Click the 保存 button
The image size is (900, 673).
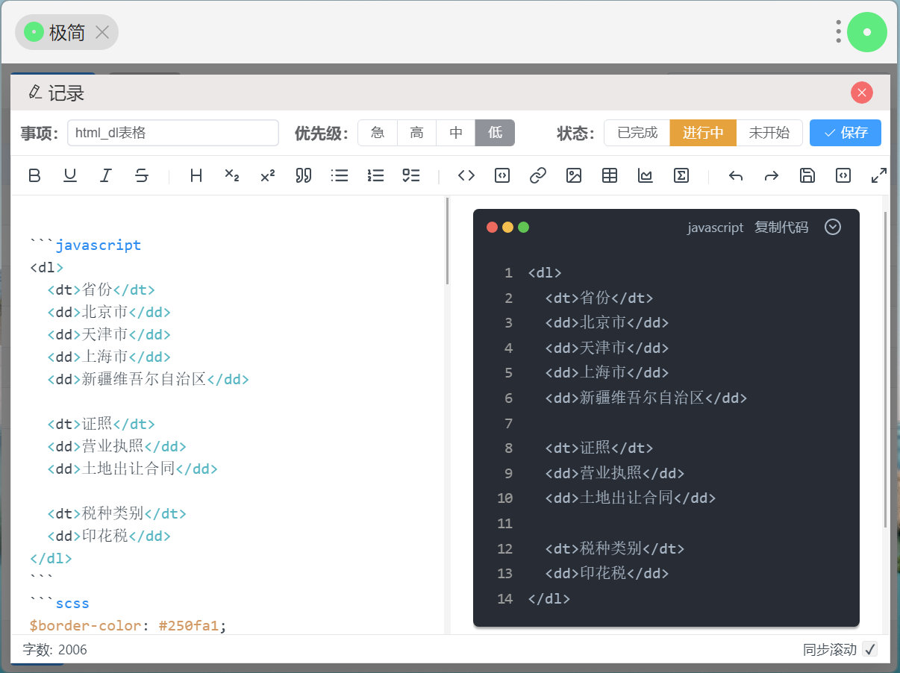tap(846, 133)
